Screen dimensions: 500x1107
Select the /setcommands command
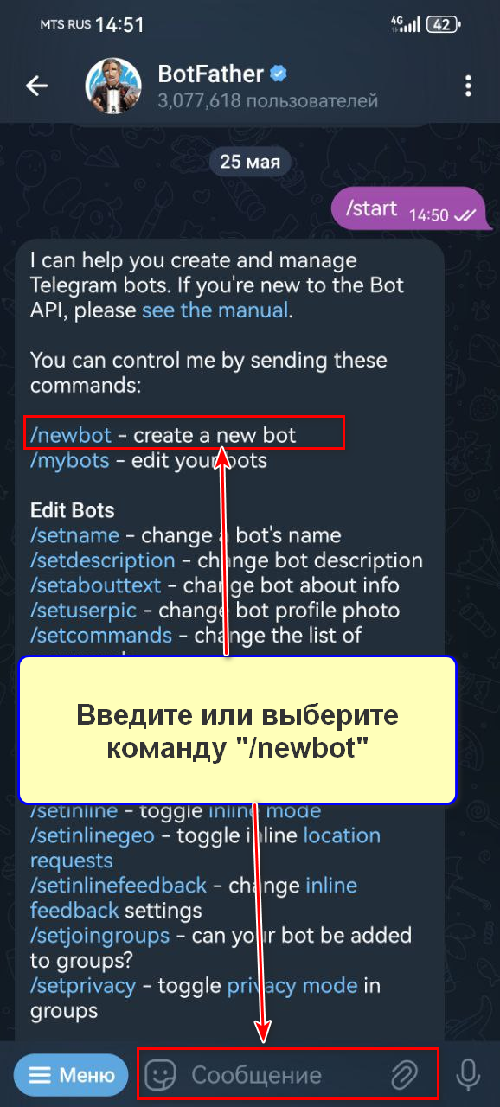[101, 636]
